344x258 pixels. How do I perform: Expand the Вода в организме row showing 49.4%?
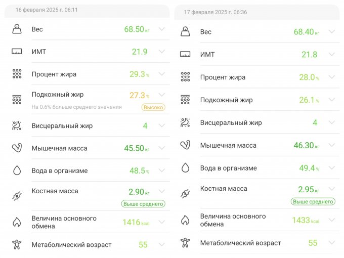331,167
